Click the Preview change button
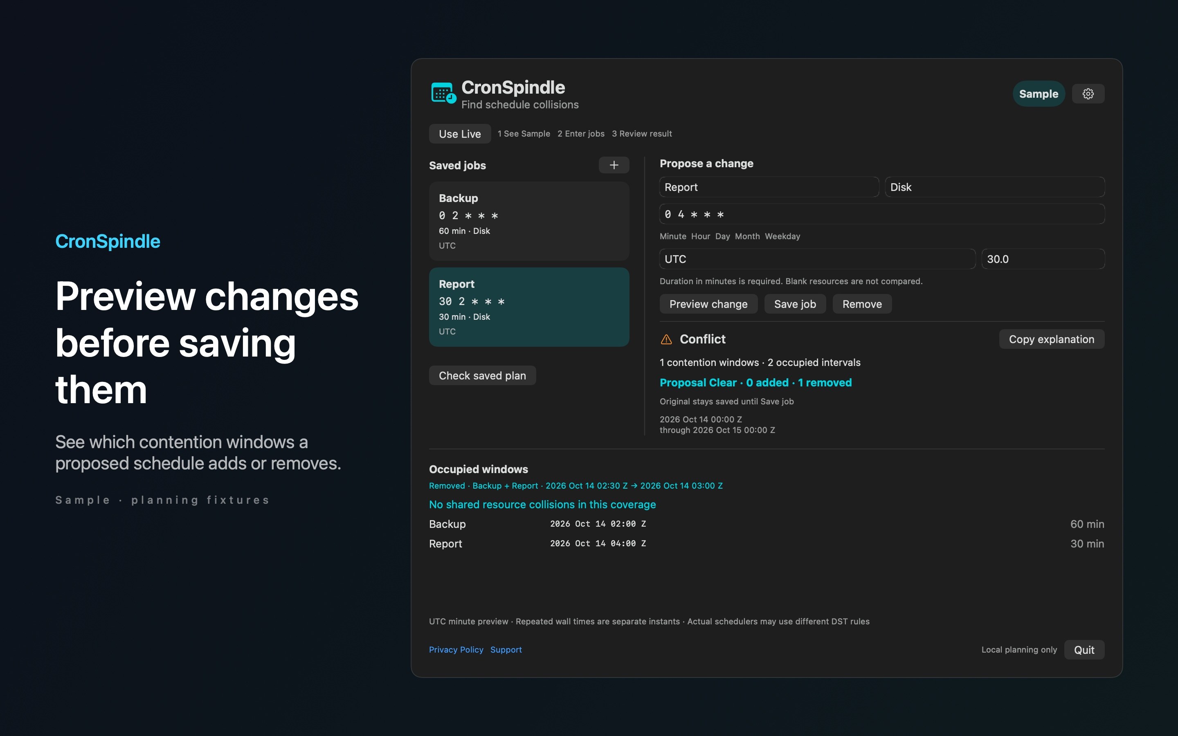The width and height of the screenshot is (1178, 736). click(708, 304)
